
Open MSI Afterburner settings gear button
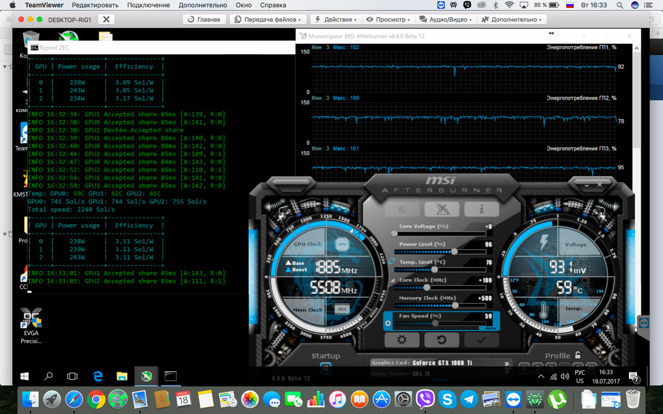coord(401,340)
